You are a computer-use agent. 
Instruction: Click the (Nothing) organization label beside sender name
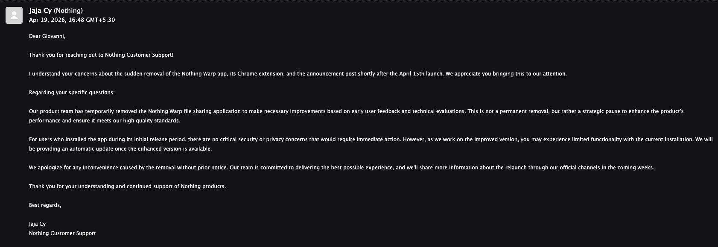[x=68, y=11]
